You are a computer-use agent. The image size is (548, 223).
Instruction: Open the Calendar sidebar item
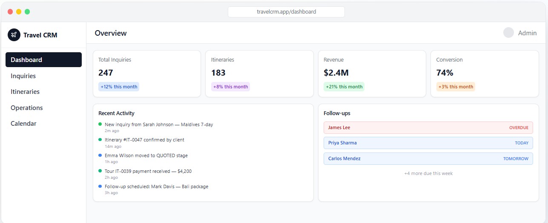23,124
